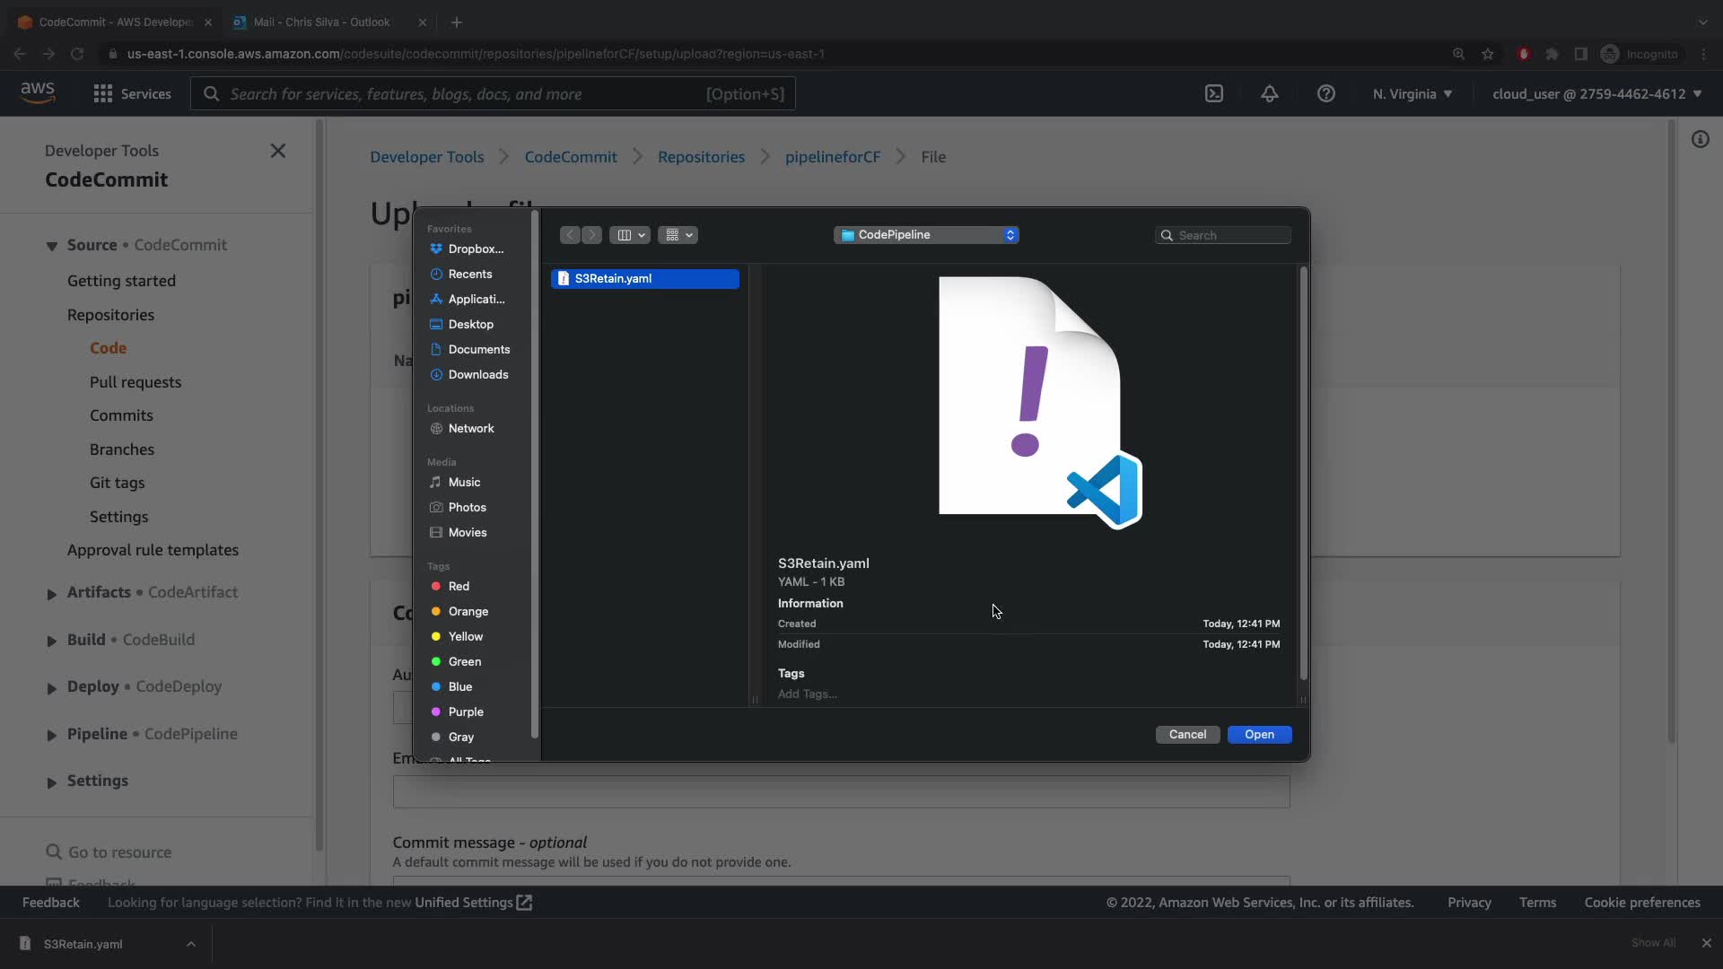The image size is (1723, 969).
Task: Click the AWS logo home icon
Action: (x=38, y=92)
